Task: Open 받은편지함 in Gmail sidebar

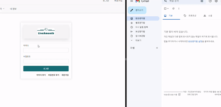Action: point(143,18)
